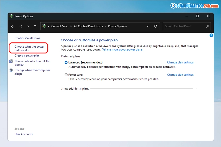
Task: Expand Show additional plans section
Action: [196, 88]
